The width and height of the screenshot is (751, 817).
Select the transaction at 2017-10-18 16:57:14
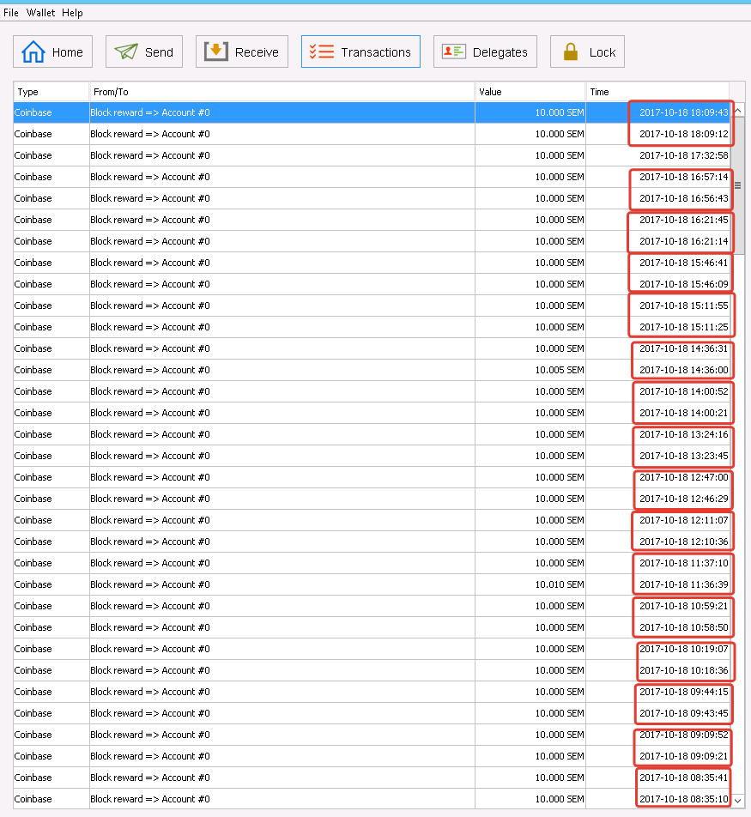[x=371, y=177]
